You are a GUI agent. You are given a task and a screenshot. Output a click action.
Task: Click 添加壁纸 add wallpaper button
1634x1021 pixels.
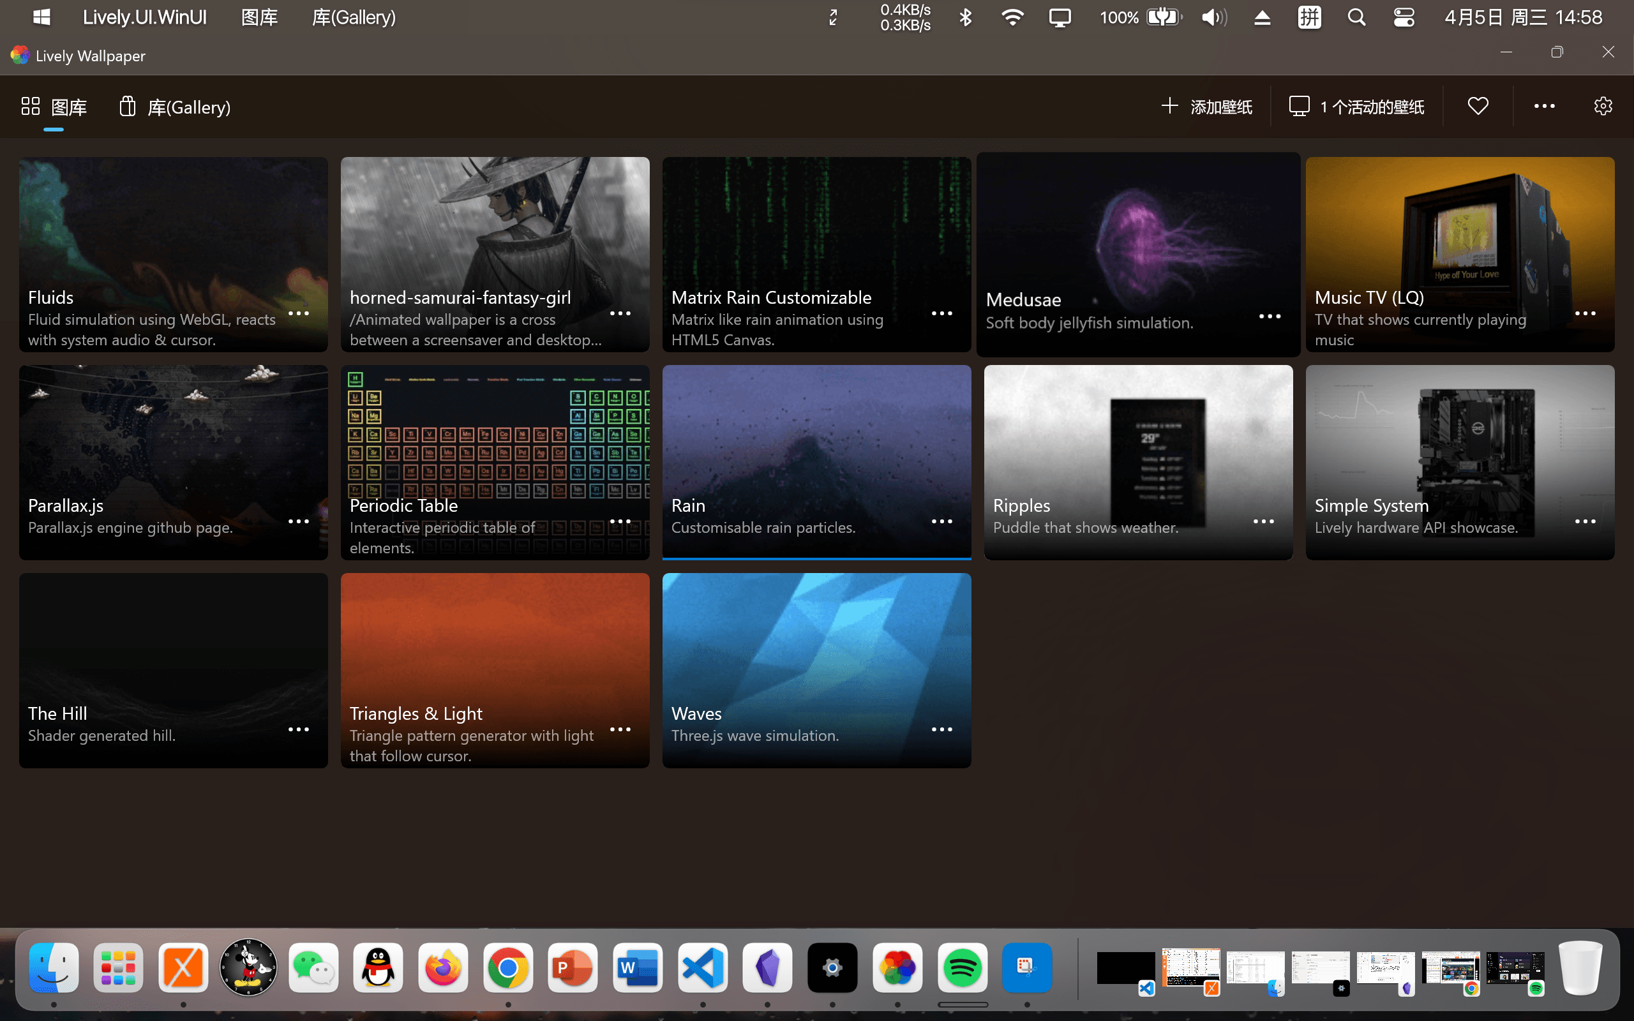point(1206,106)
